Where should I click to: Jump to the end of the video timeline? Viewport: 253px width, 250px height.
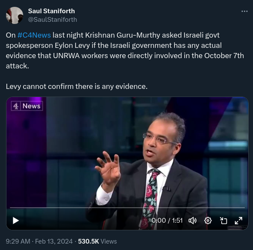pos(244,208)
